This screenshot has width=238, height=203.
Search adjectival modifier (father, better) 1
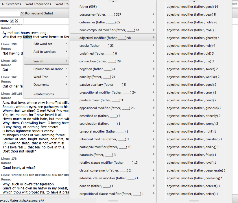point(194,194)
